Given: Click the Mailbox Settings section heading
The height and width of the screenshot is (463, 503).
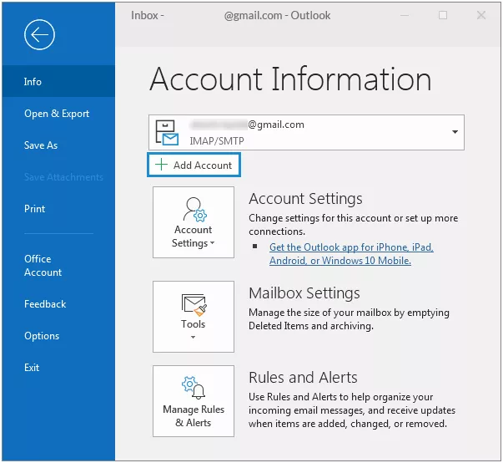Looking at the screenshot, I should click(x=304, y=293).
